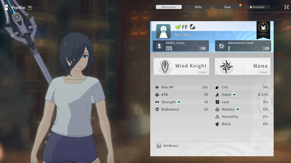The width and height of the screenshot is (291, 163).
Task: Select the Haste 0.11% value
Action: tap(263, 95)
